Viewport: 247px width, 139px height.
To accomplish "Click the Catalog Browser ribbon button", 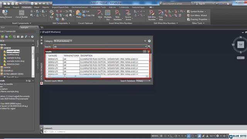I will tap(6, 14).
